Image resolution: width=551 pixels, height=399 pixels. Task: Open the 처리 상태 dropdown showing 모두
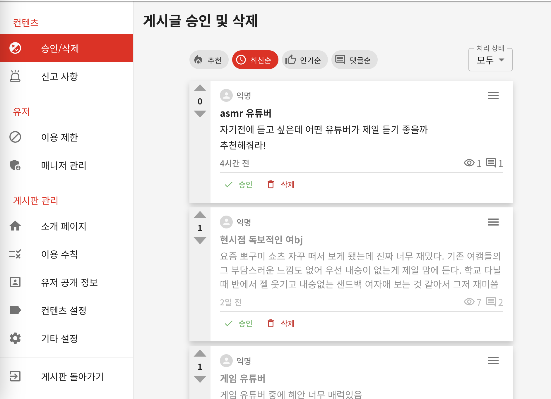coord(490,60)
